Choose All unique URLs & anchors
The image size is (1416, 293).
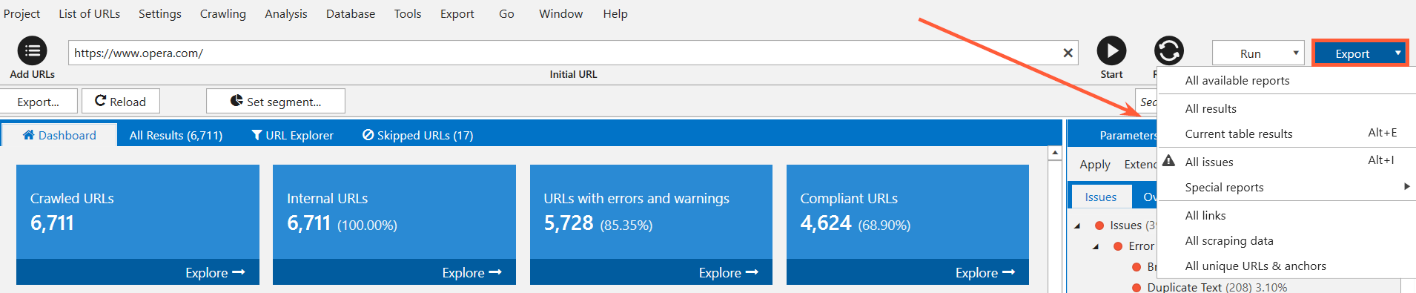pos(1255,266)
